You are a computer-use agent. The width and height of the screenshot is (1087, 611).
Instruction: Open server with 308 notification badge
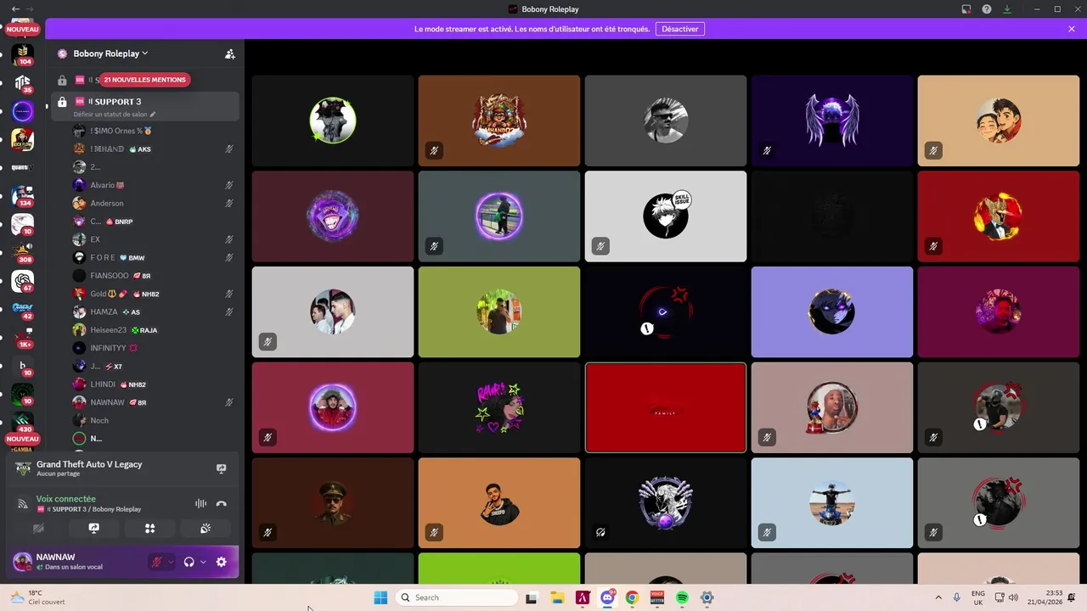23,253
